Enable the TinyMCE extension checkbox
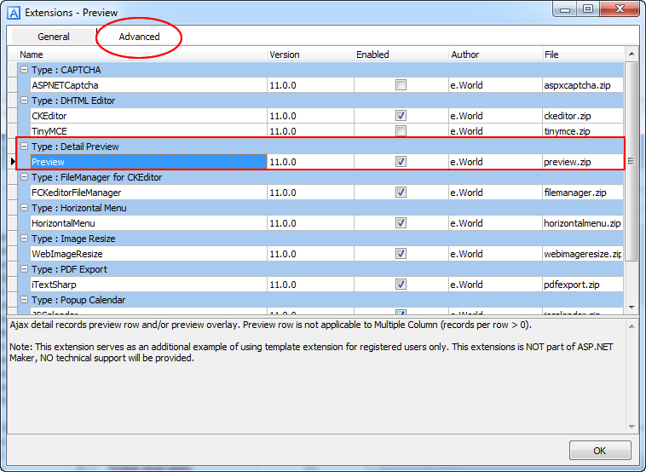The image size is (646, 472). point(401,131)
